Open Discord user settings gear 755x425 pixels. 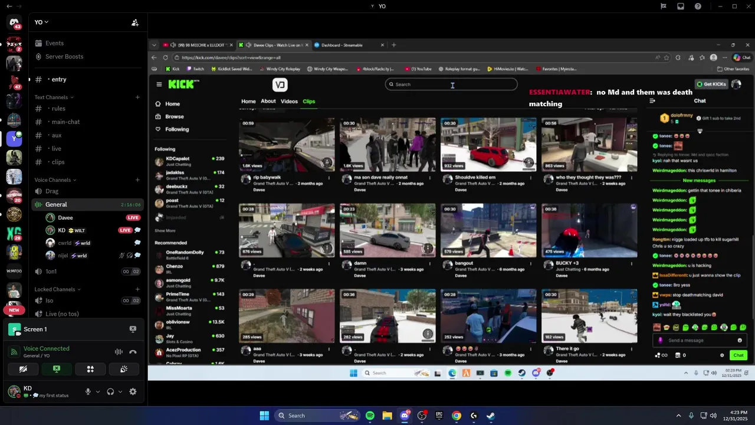133,391
